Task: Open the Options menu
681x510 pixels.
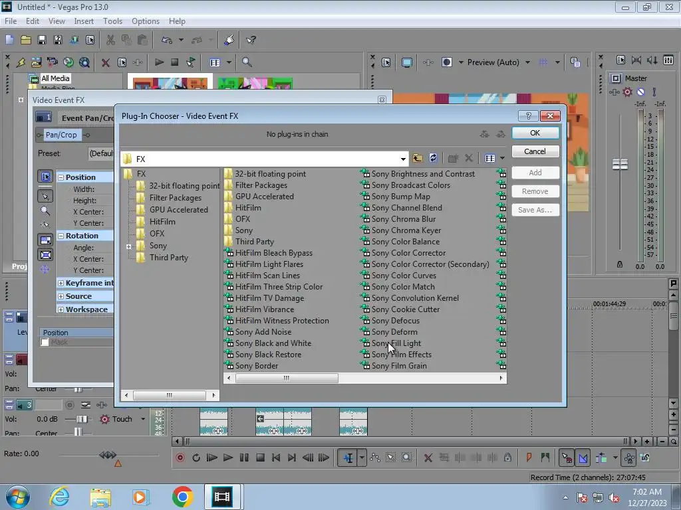Action: [146, 21]
